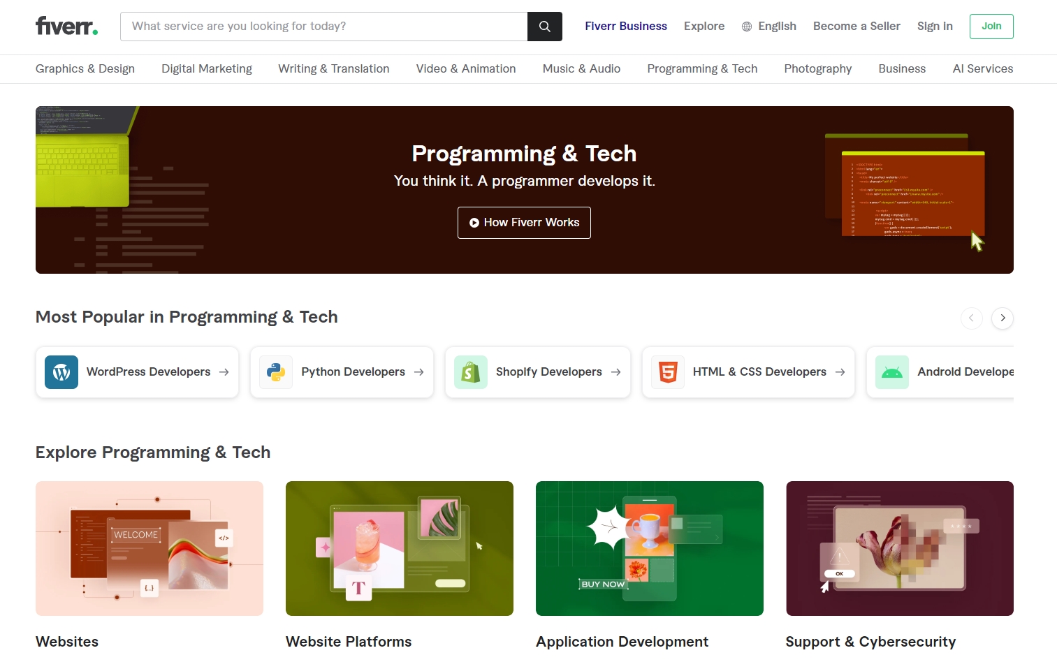Click the Shopify bag icon
The width and height of the screenshot is (1057, 662).
[x=471, y=372]
